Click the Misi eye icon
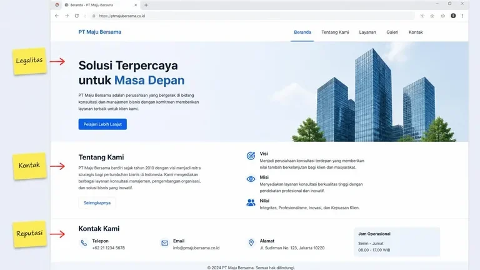This screenshot has height=270, width=480. (x=251, y=179)
